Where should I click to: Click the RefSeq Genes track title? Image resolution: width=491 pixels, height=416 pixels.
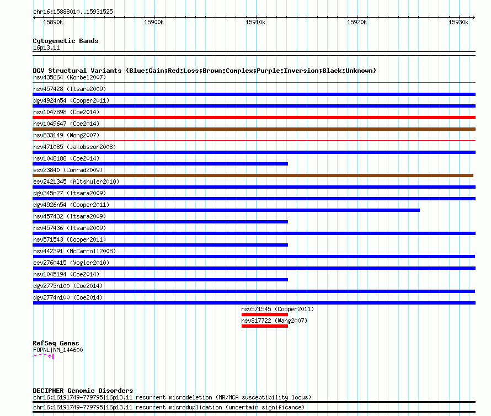point(56,343)
